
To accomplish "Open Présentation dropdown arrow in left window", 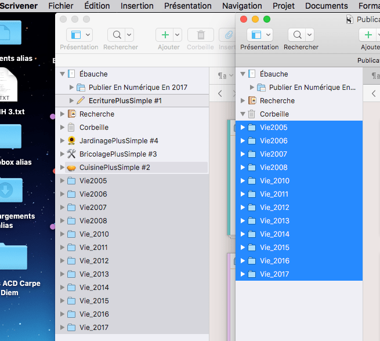I will click(x=87, y=35).
